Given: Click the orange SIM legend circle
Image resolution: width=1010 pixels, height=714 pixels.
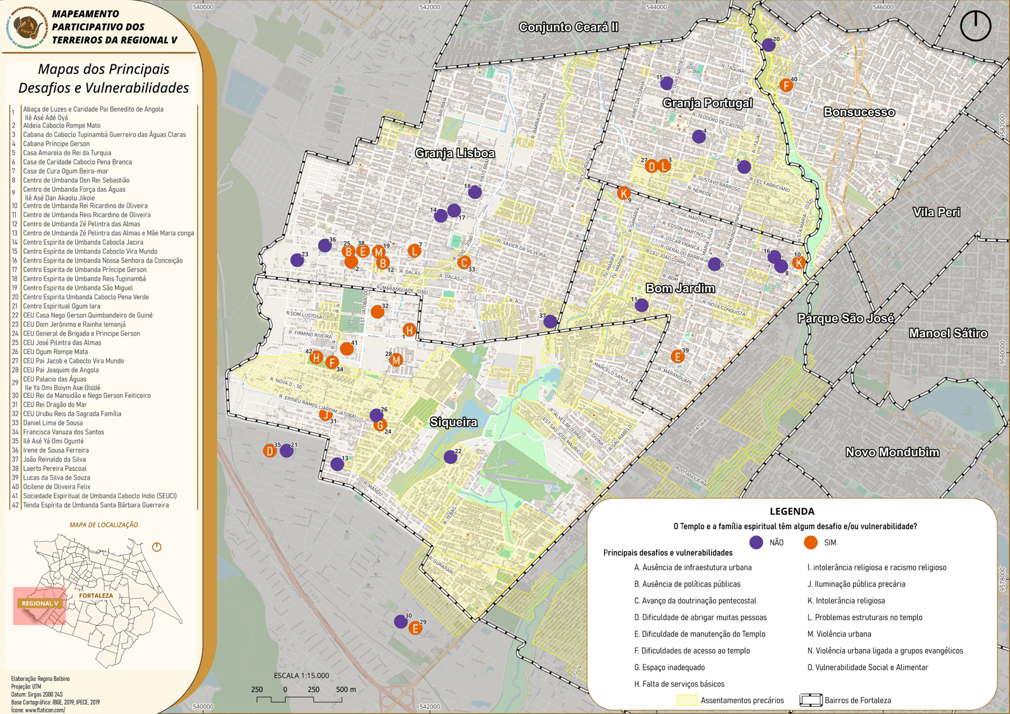Looking at the screenshot, I should click(811, 542).
